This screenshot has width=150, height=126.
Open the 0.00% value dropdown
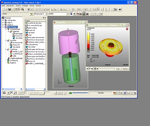pos(67,14)
